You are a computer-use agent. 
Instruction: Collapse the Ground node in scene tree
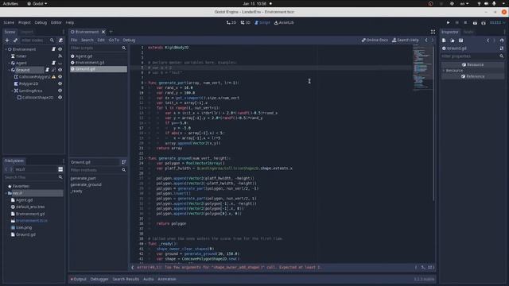(9, 70)
